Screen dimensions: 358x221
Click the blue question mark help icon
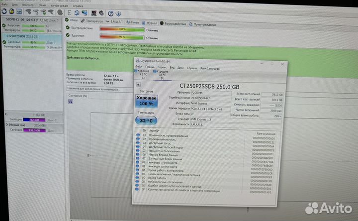(111, 14)
